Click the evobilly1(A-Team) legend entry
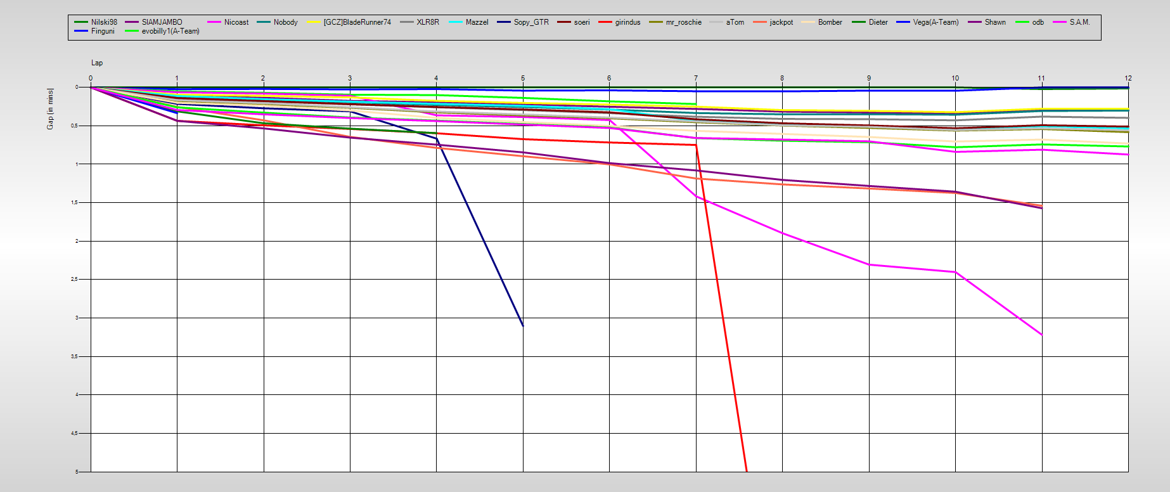Screen dimensions: 1170x492 (x=170, y=31)
